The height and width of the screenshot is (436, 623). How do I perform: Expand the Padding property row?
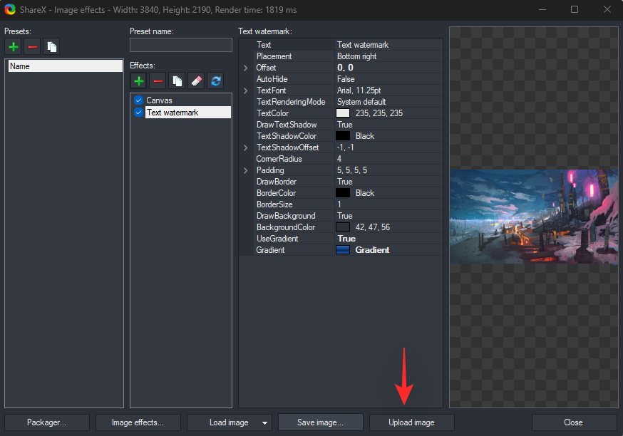[245, 170]
